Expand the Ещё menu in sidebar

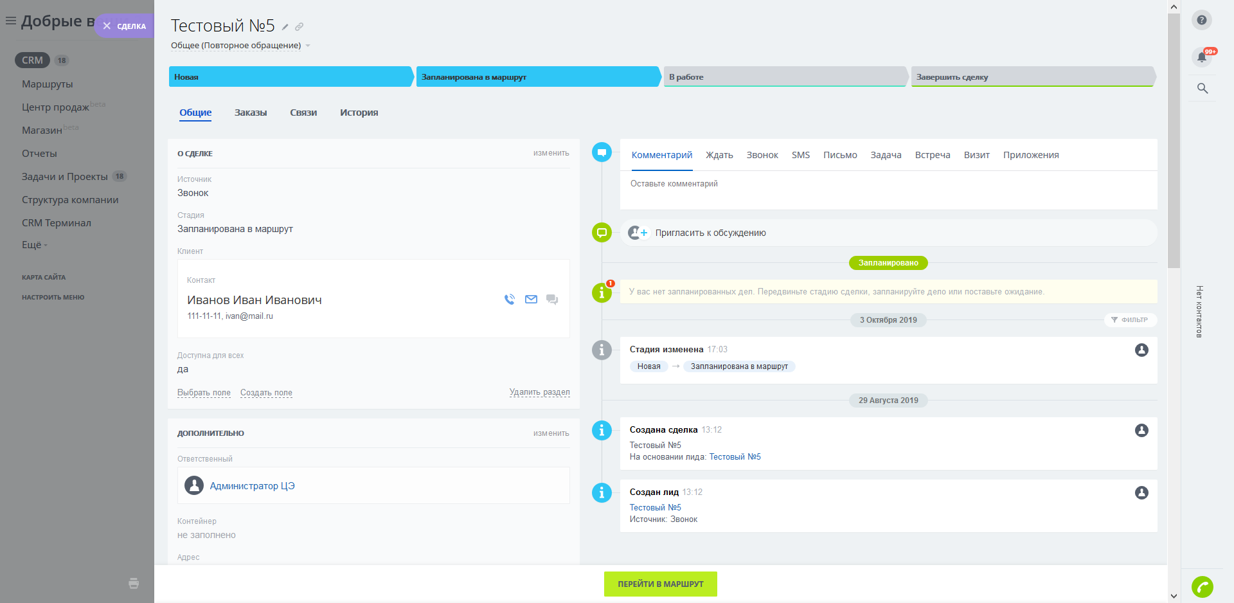(x=35, y=245)
